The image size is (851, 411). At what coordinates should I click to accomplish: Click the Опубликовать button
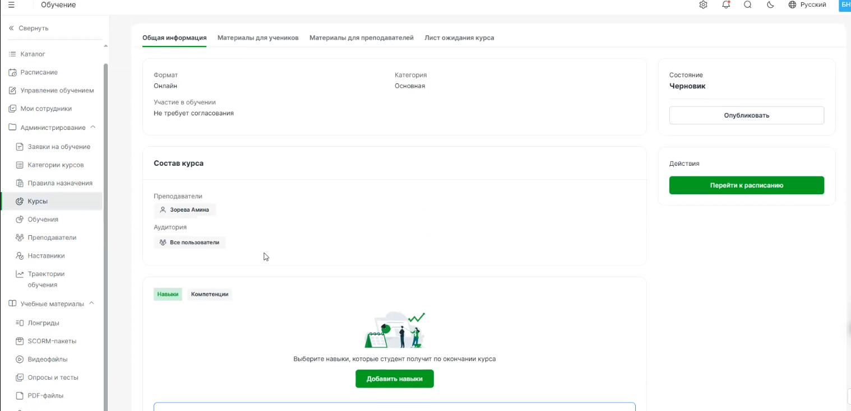click(x=746, y=115)
